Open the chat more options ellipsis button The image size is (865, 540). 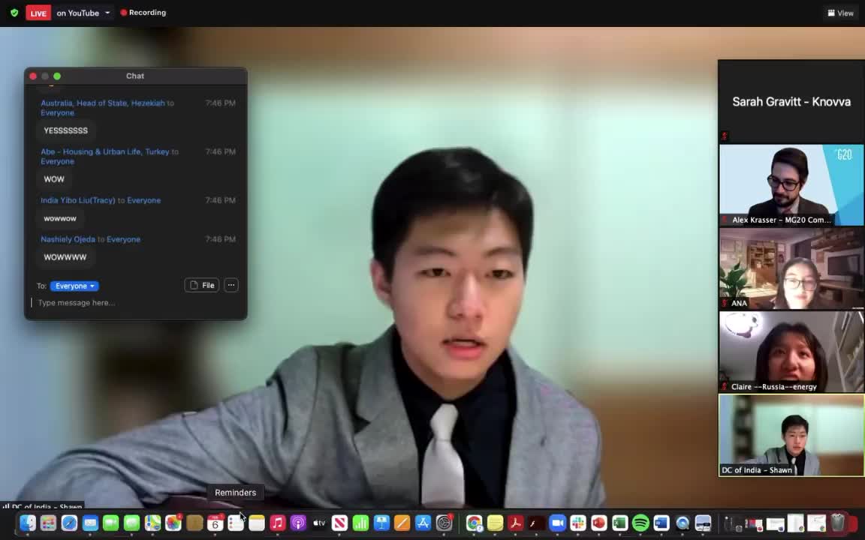click(x=231, y=286)
